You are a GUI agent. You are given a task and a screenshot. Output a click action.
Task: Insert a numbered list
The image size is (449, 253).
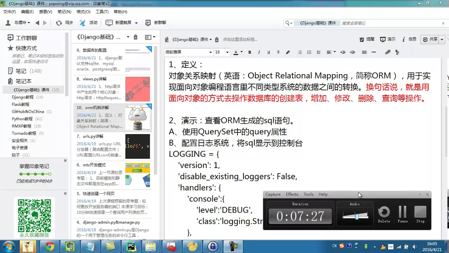click(x=309, y=52)
